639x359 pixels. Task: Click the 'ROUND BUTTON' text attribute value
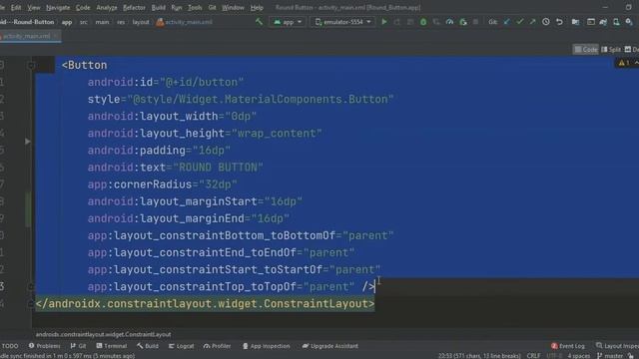click(x=218, y=168)
